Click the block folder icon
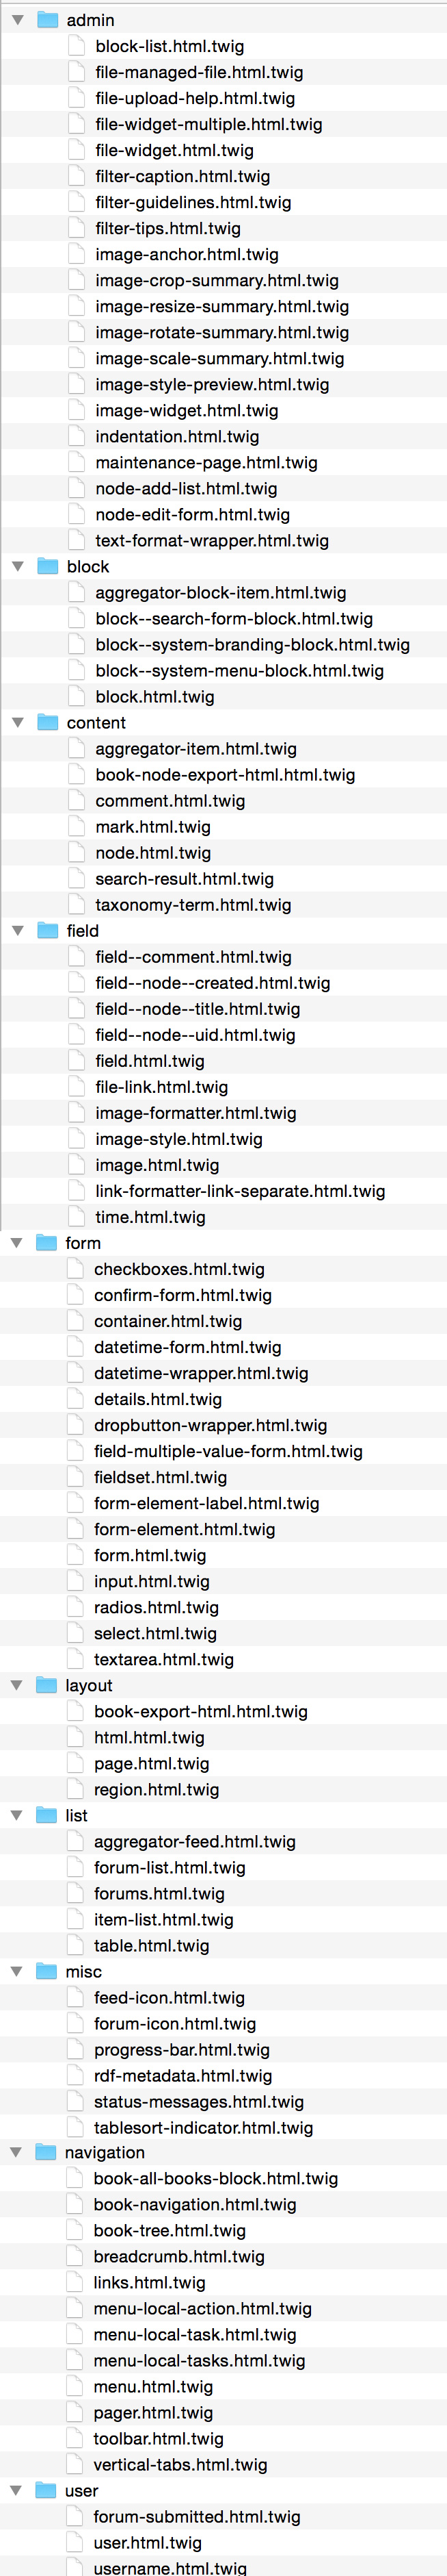 point(48,566)
